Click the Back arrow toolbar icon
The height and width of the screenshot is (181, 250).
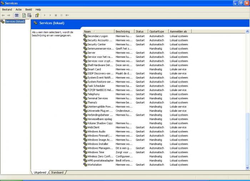3,15
